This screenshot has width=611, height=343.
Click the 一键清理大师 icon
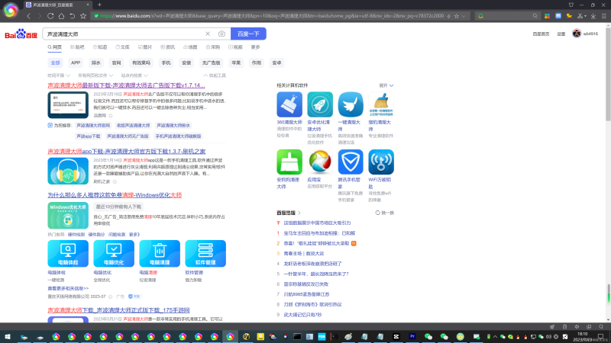(351, 104)
